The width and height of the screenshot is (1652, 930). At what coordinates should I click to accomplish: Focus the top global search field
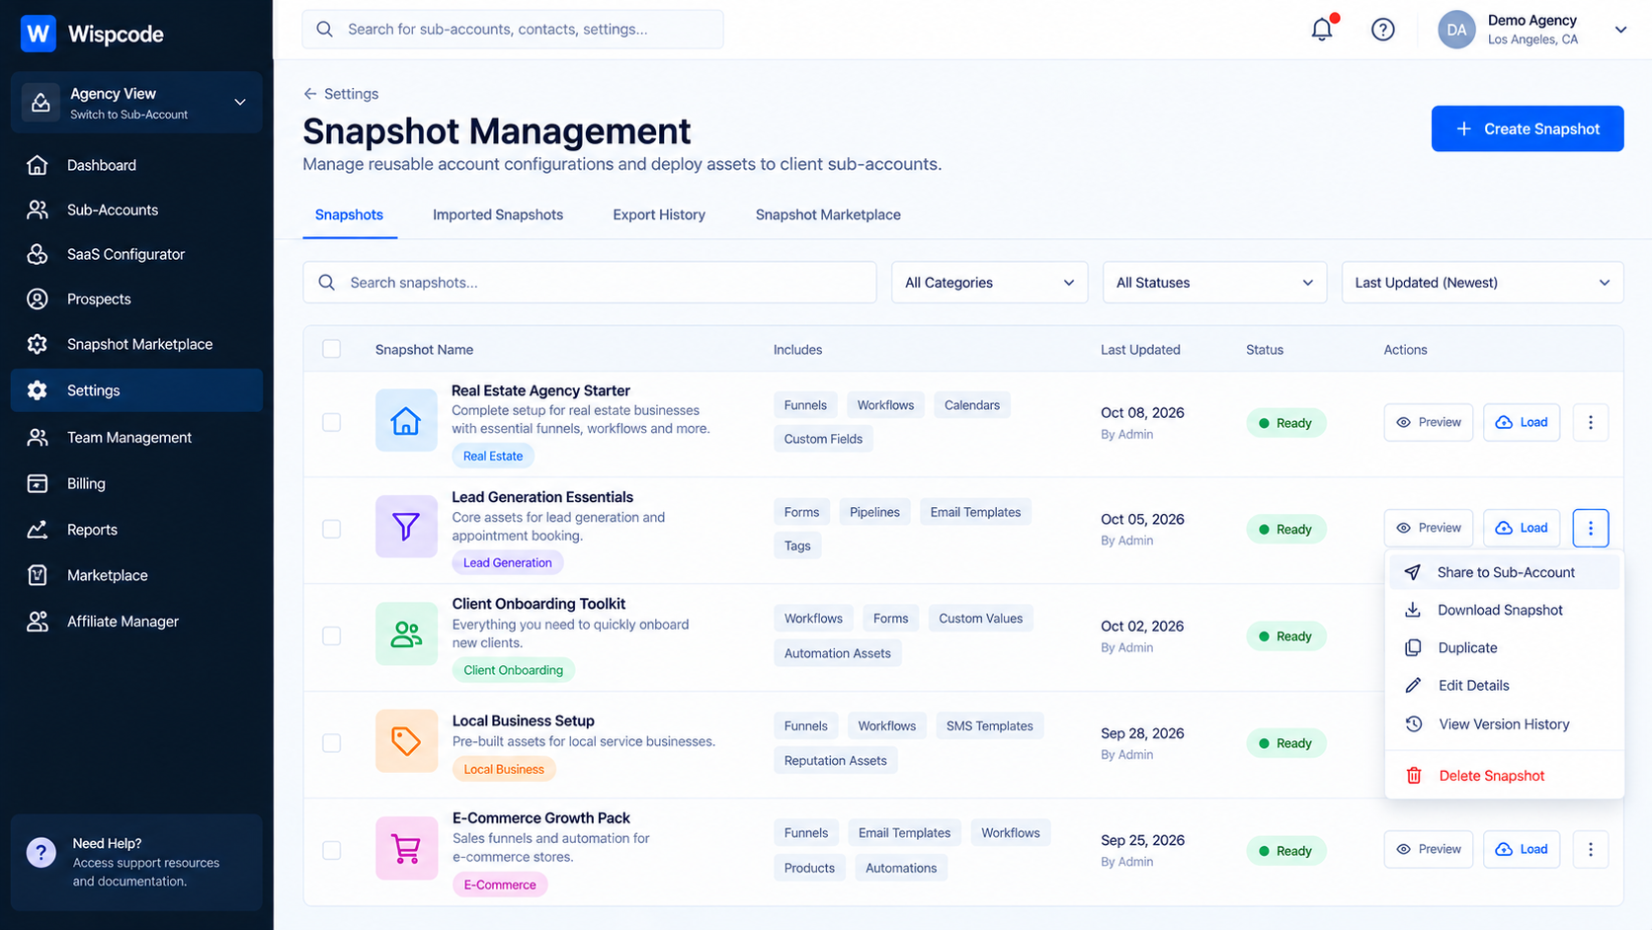pyautogui.click(x=513, y=30)
